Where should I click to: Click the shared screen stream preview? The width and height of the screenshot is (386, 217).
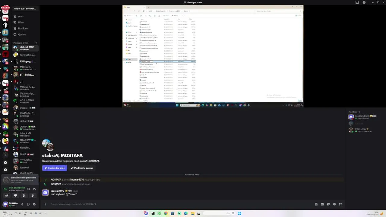pos(213,56)
